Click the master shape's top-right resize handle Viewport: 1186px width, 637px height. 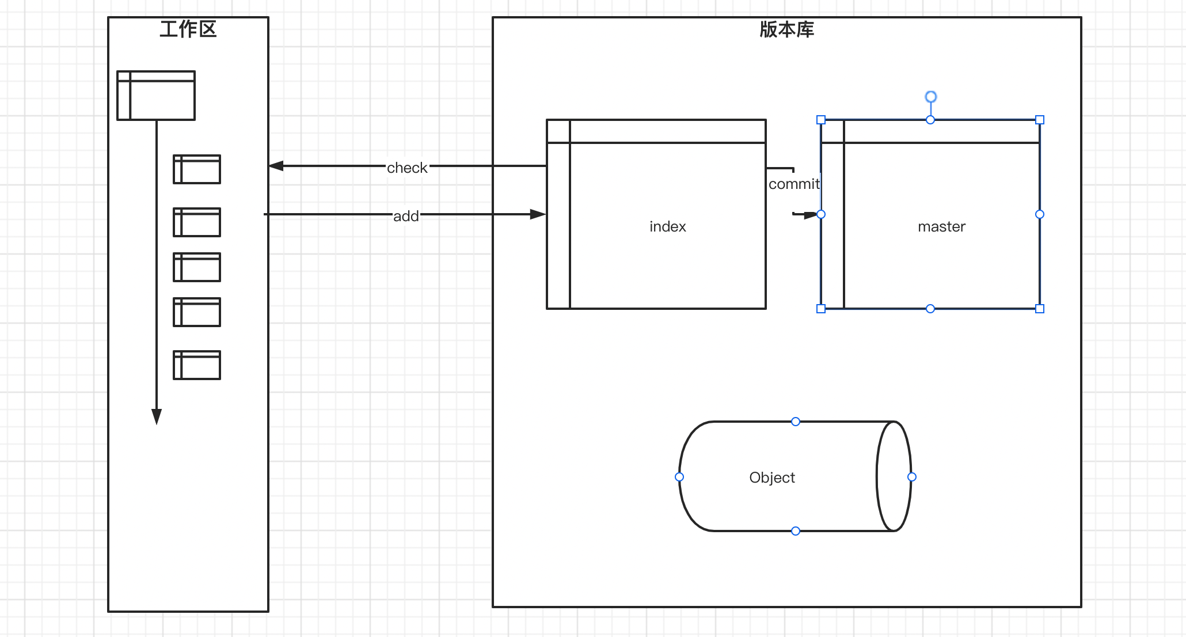pos(1040,120)
